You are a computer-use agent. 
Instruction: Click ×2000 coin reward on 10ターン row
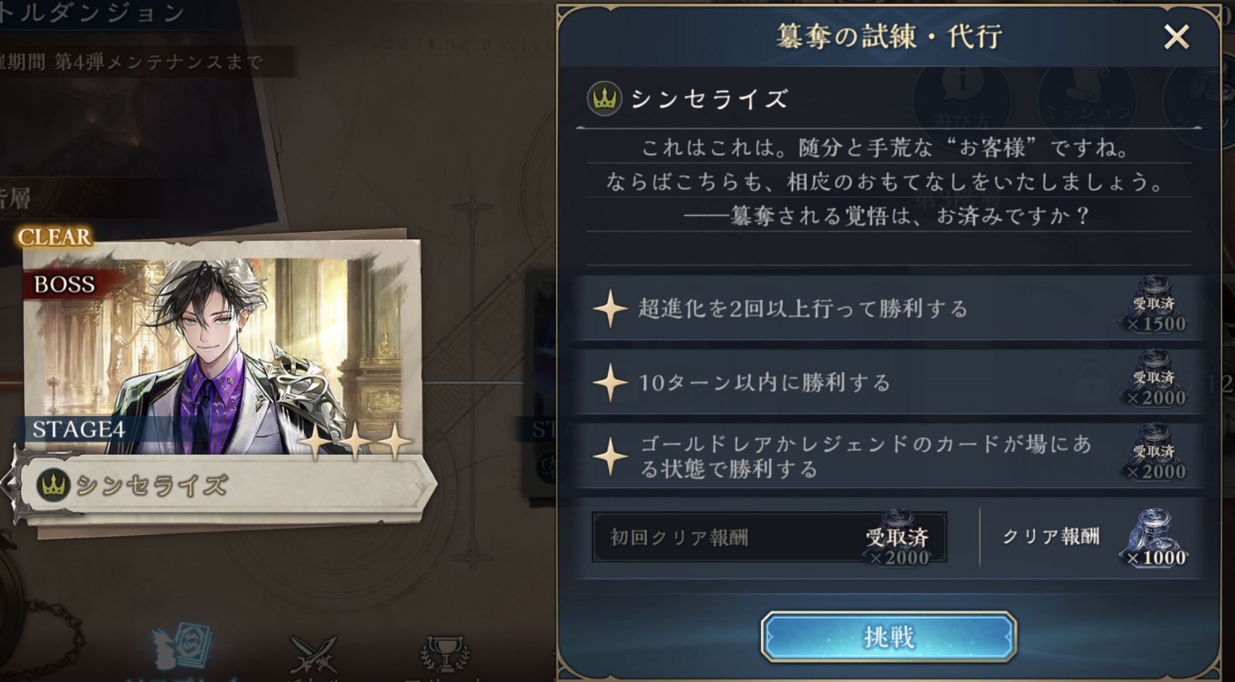(1154, 379)
